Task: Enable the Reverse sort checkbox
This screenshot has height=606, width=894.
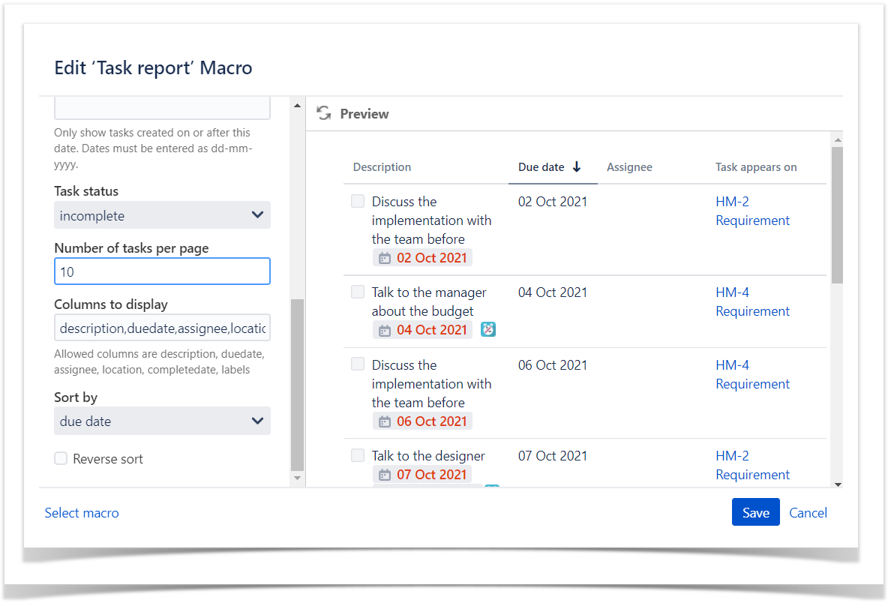Action: (x=61, y=458)
